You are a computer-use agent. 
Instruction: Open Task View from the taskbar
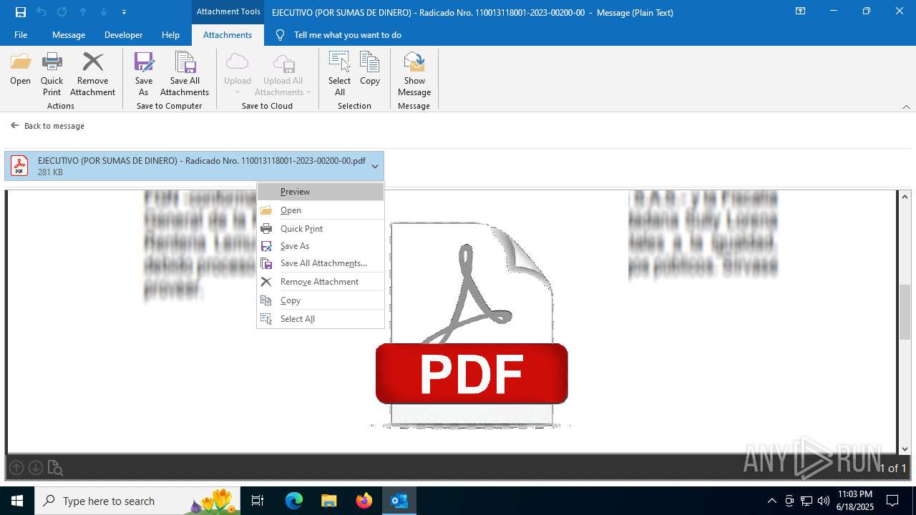pos(258,501)
